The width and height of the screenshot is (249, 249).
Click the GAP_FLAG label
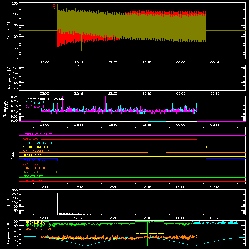coord(31,139)
